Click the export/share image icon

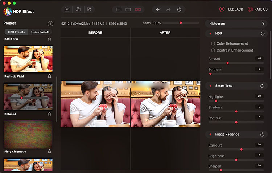click(89, 9)
